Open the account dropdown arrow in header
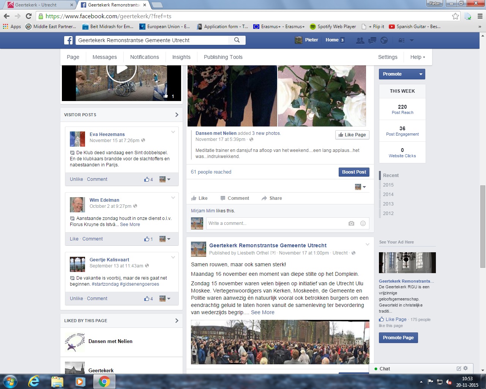Viewport: 486px width, 389px height. point(412,40)
